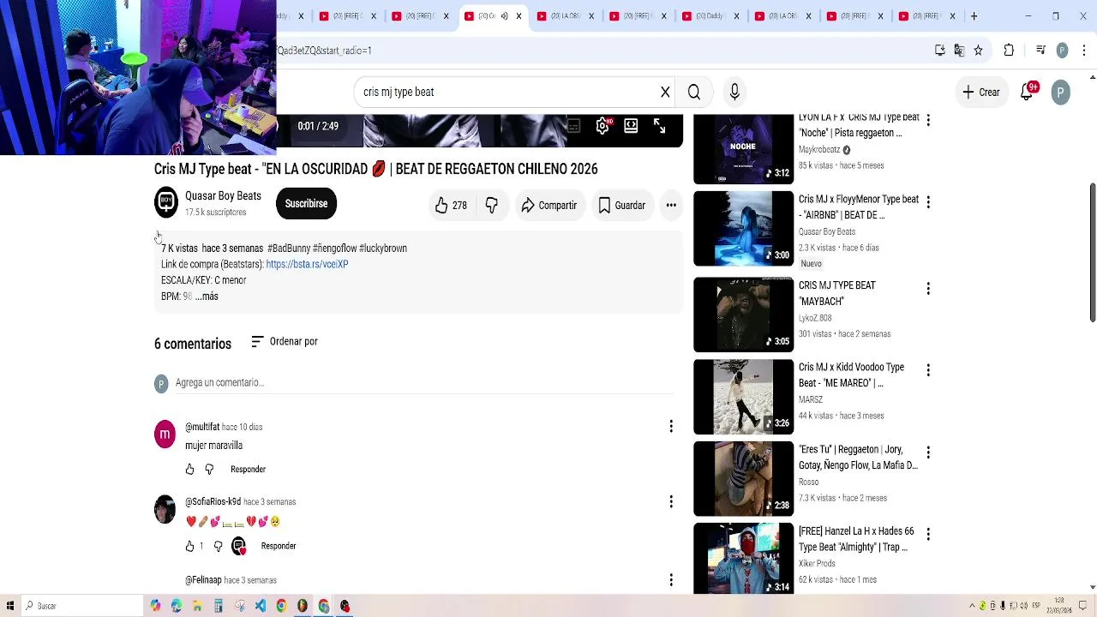Viewport: 1097px width, 617px height.
Task: Open Calculator from the taskbar
Action: [x=219, y=606]
